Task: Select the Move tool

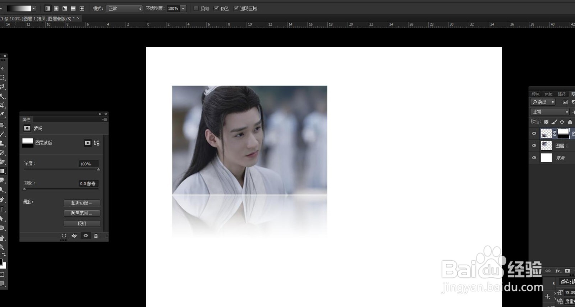Action: (x=2, y=68)
